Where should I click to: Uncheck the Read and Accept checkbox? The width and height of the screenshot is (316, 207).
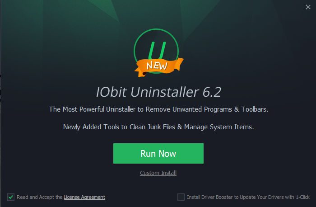pos(11,197)
